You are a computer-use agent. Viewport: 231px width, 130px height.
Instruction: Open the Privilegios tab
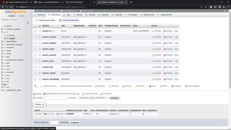coord(131,15)
